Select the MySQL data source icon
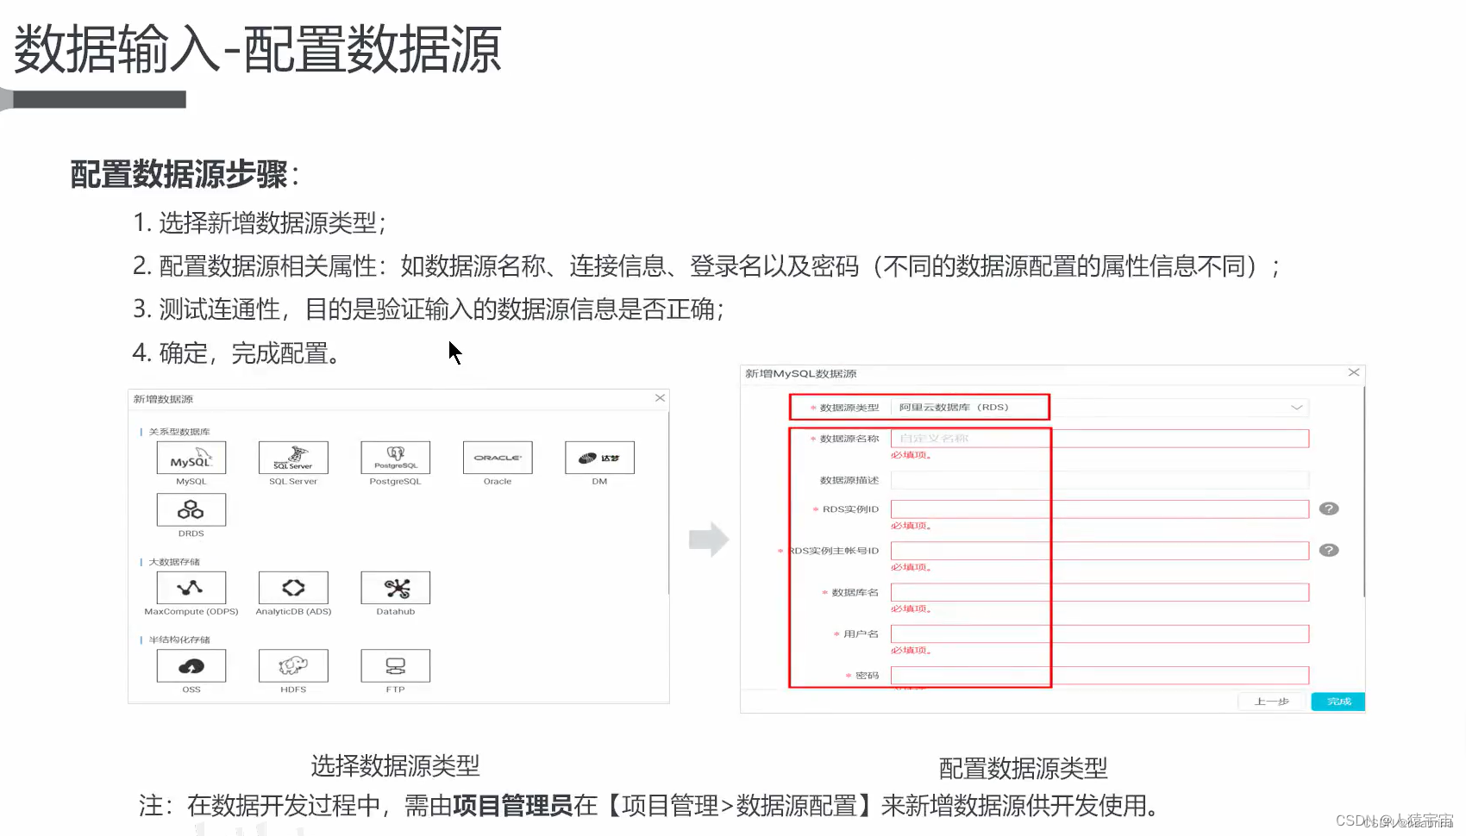This screenshot has width=1466, height=836. [191, 458]
